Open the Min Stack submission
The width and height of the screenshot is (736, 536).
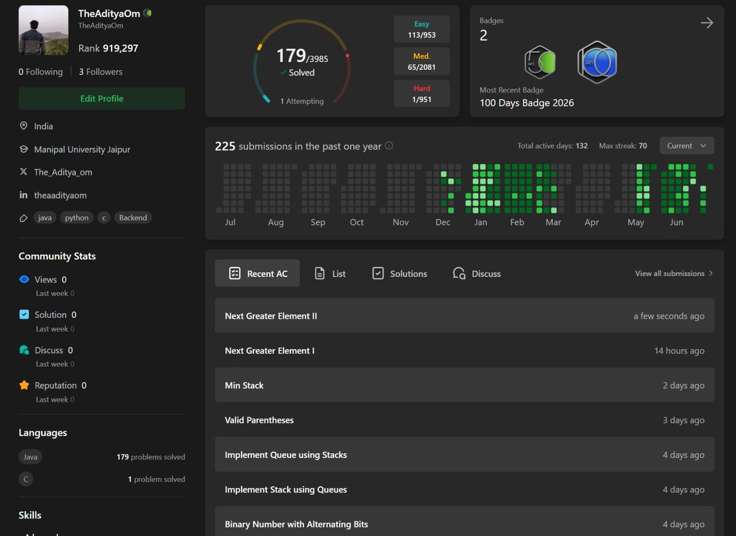(464, 385)
